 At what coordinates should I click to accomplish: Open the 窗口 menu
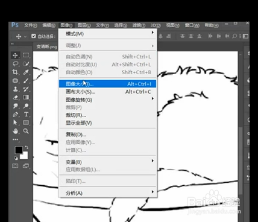tap(192, 25)
